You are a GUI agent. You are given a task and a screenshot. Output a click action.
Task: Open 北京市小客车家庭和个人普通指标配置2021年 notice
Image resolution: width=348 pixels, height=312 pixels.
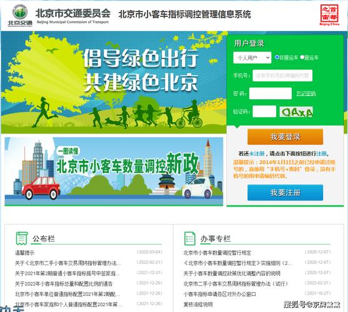click(68, 305)
